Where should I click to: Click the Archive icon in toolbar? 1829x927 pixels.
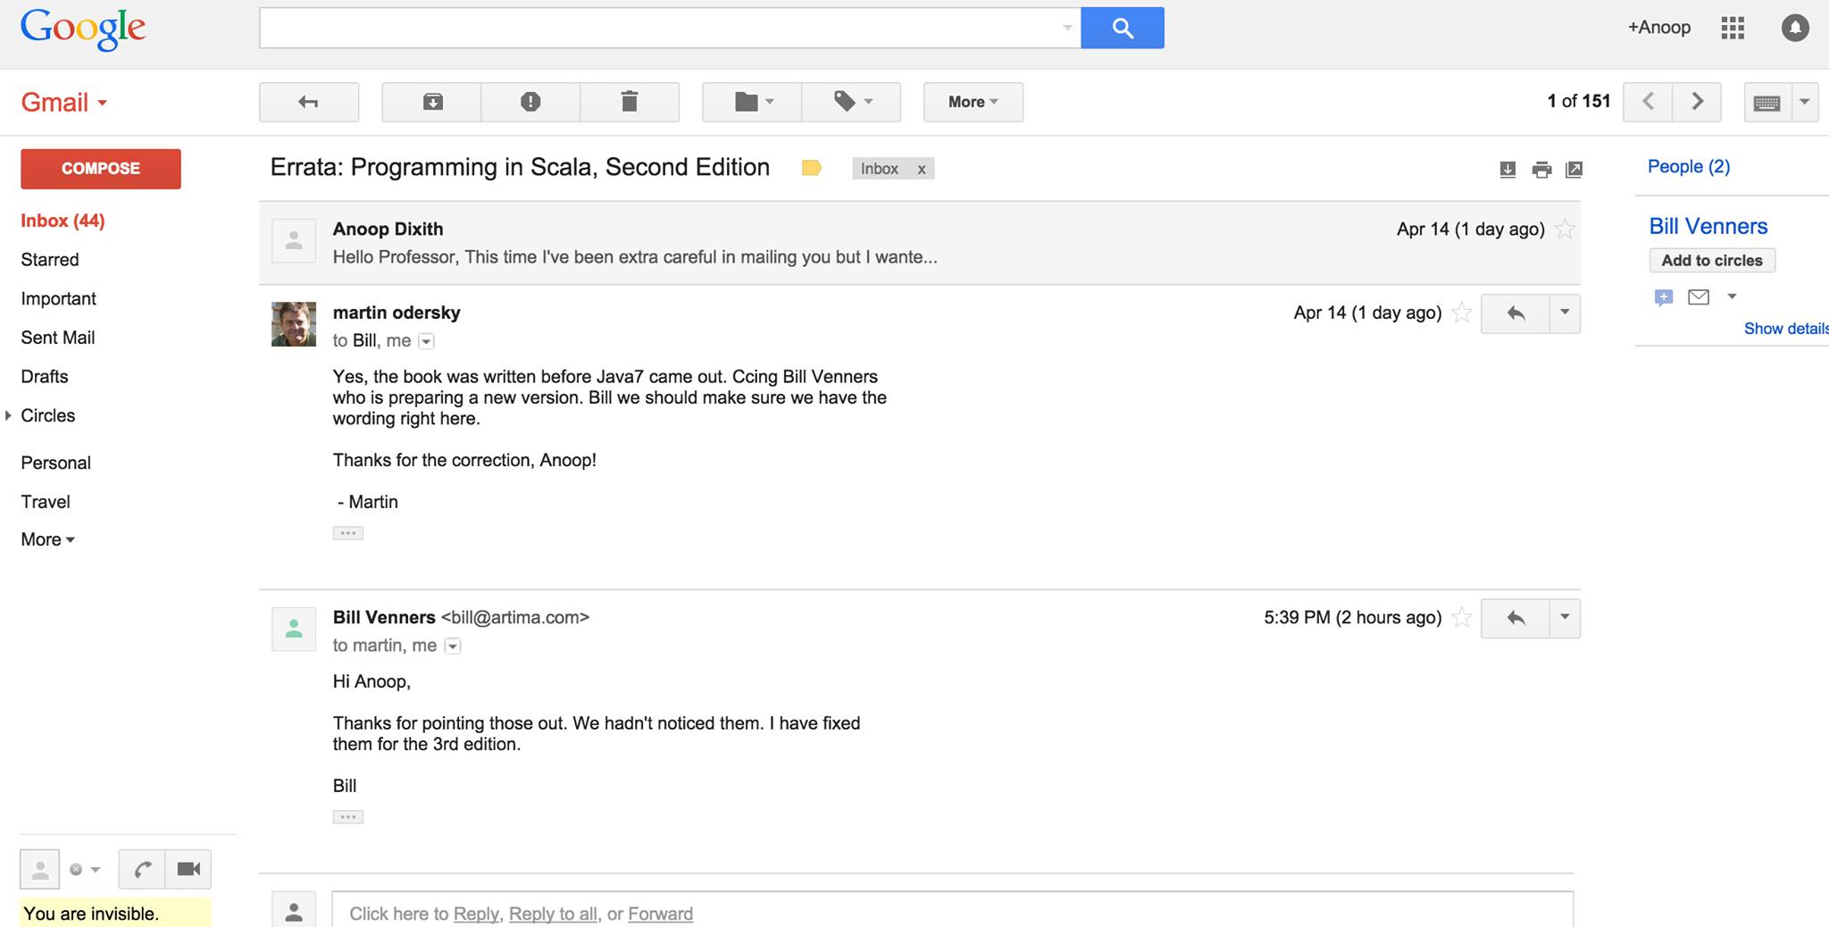[432, 102]
